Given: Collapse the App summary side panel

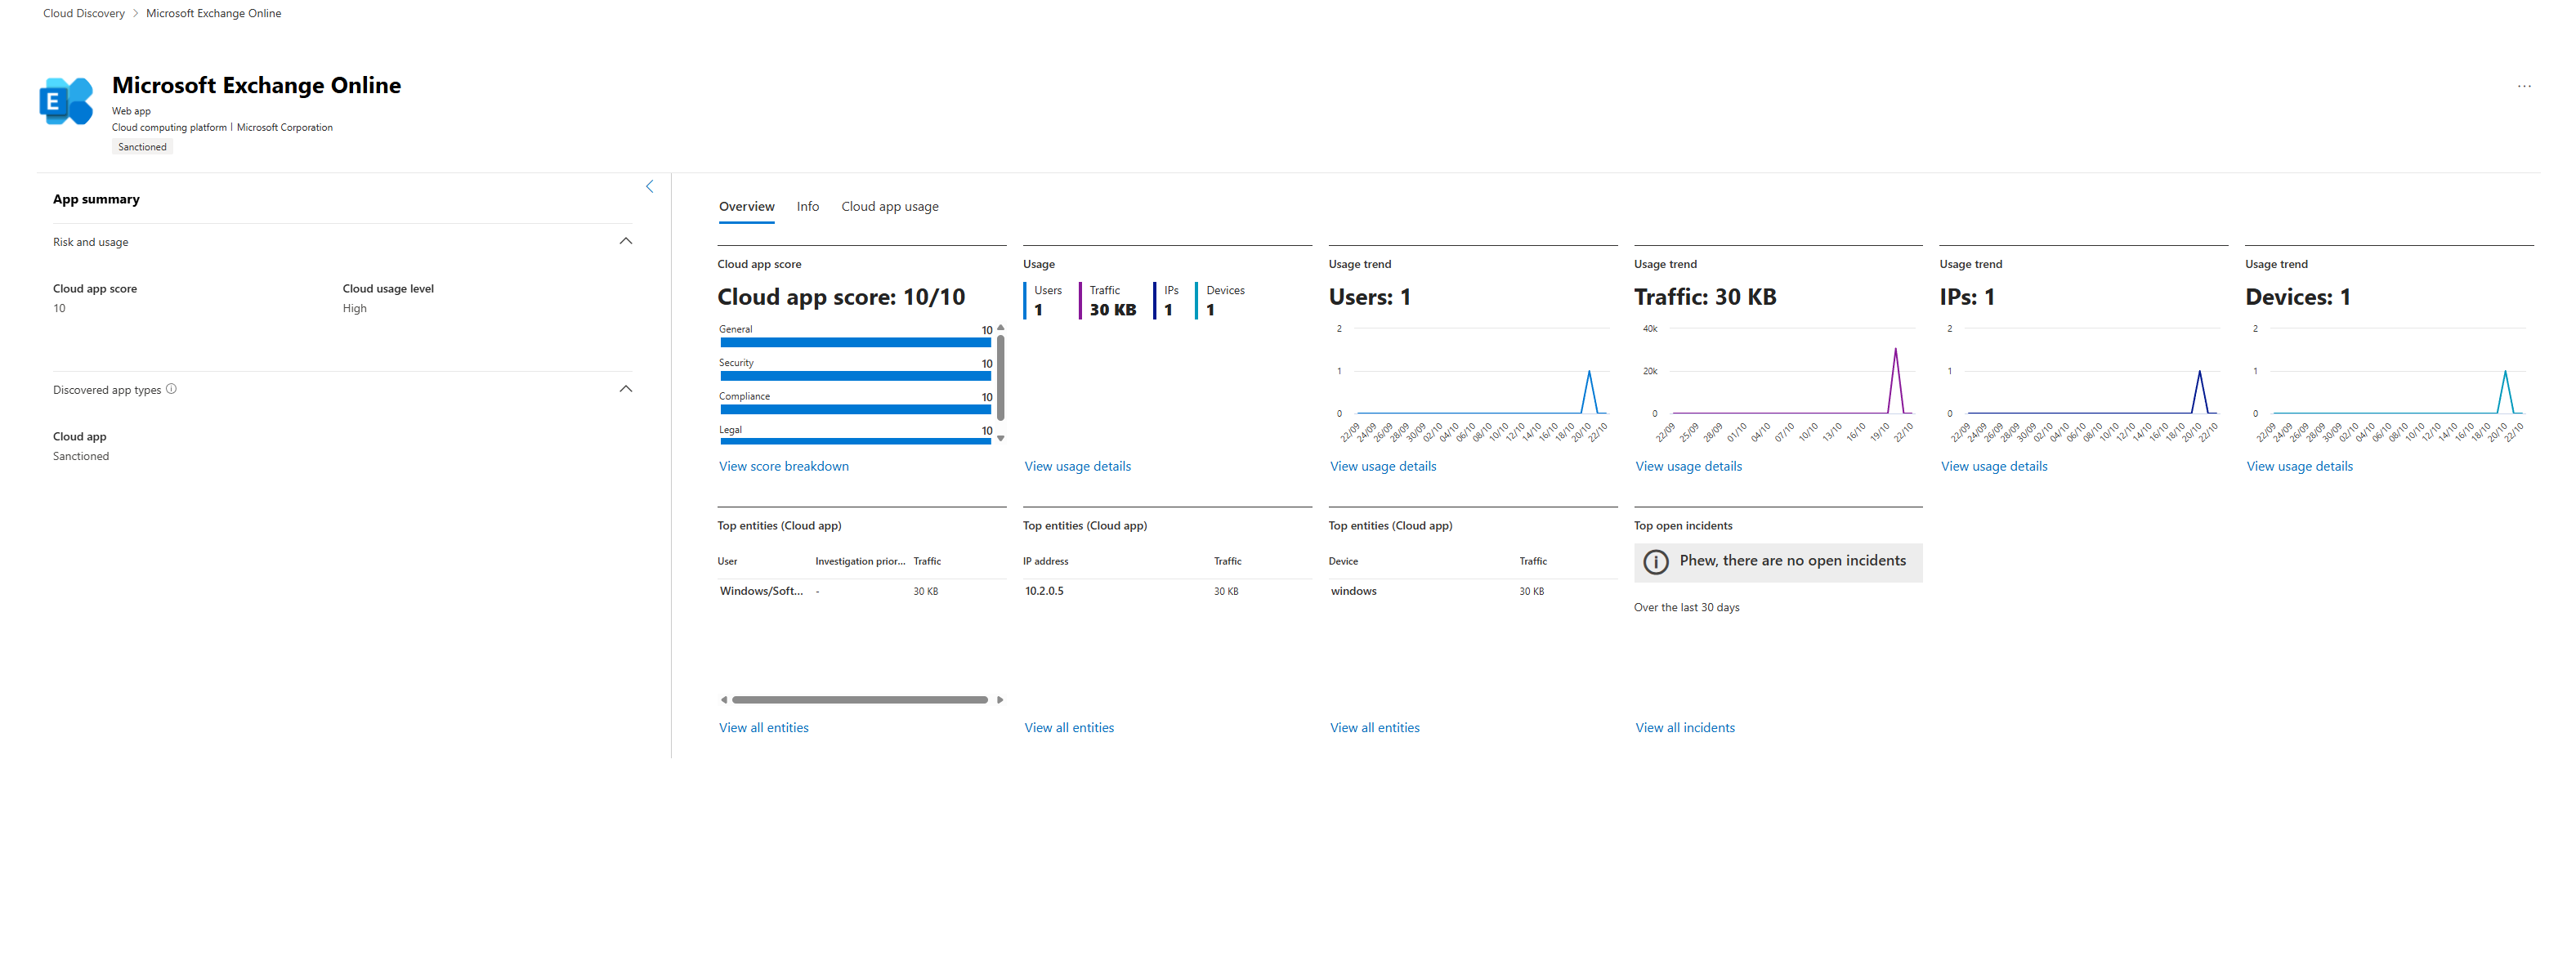Looking at the screenshot, I should point(649,187).
